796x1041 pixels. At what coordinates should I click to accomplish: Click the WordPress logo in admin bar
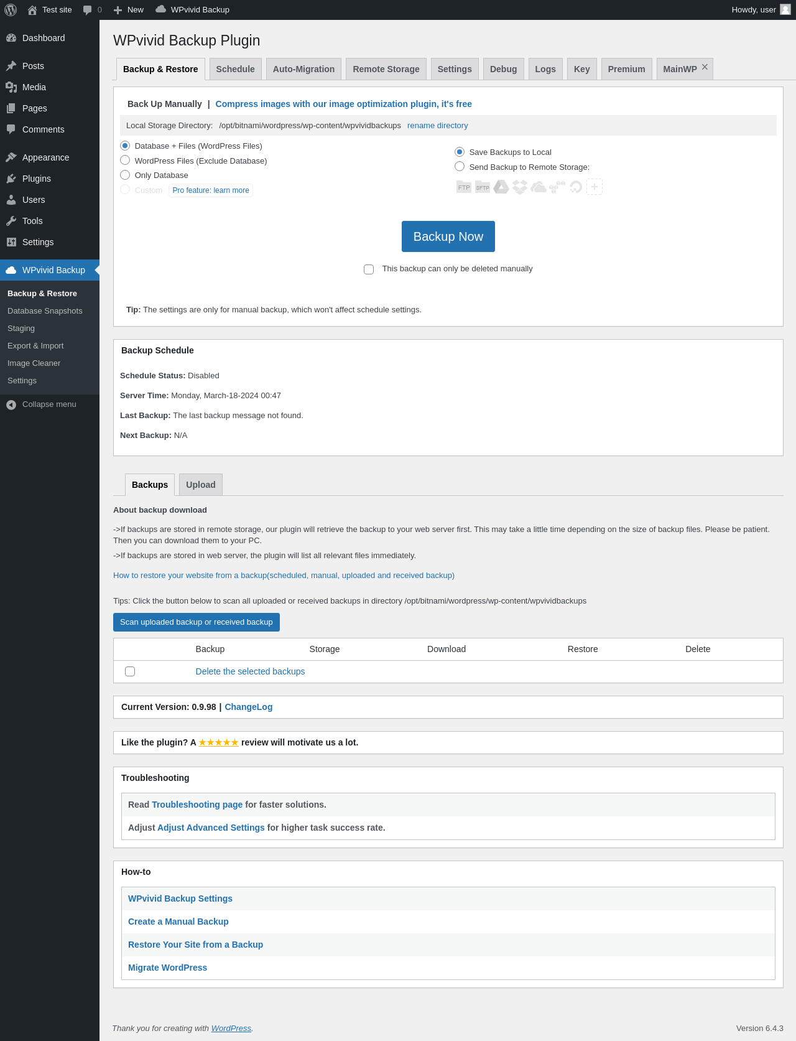pos(11,10)
